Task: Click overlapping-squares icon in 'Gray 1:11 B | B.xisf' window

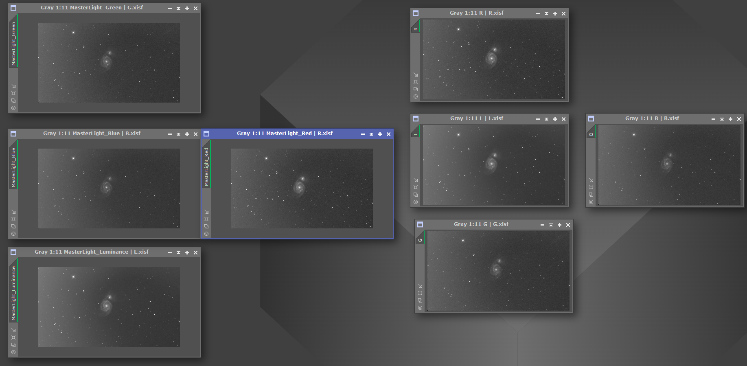Action: 591,195
